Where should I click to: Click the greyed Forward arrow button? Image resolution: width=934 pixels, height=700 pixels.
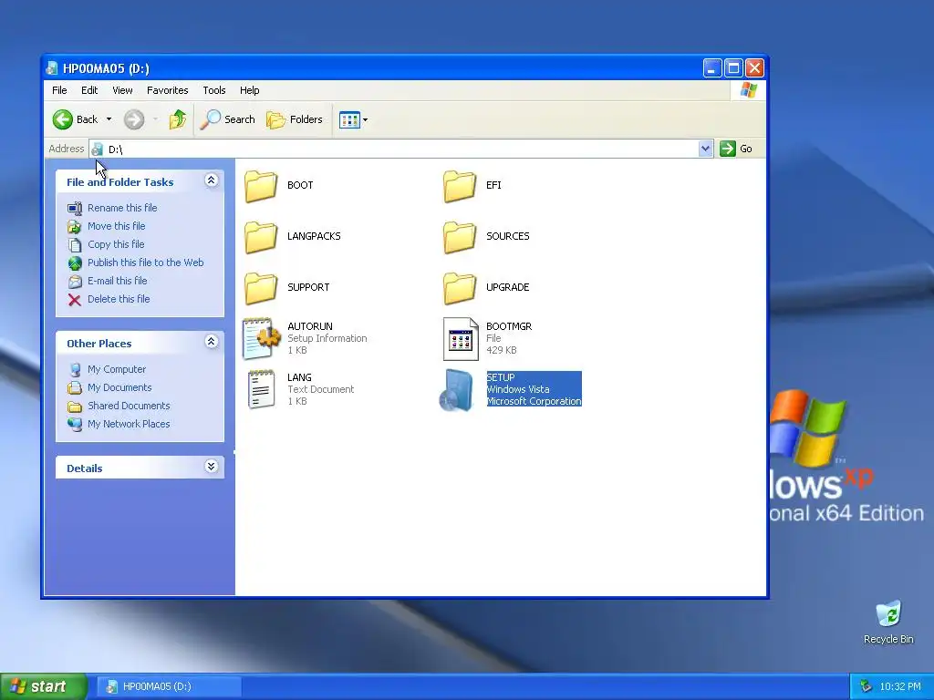[x=134, y=119]
